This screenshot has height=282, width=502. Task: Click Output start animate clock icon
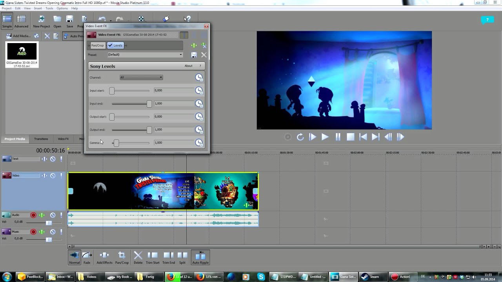point(199,117)
